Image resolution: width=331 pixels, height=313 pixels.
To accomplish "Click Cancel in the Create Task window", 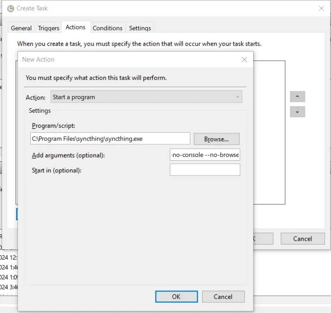I will (x=302, y=238).
